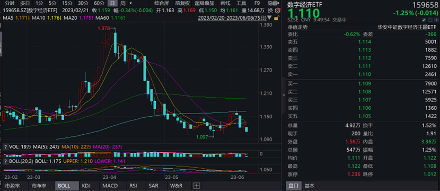Select the 30分 period

tap(83, 3)
